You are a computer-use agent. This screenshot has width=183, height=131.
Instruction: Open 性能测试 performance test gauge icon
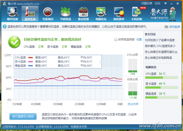48,14
